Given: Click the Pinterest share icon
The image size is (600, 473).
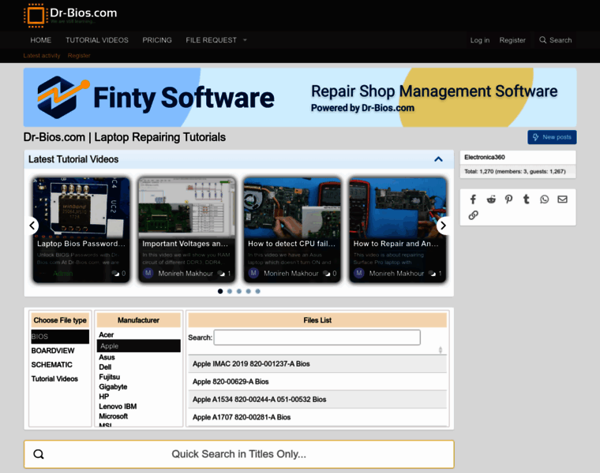Looking at the screenshot, I should 508,199.
